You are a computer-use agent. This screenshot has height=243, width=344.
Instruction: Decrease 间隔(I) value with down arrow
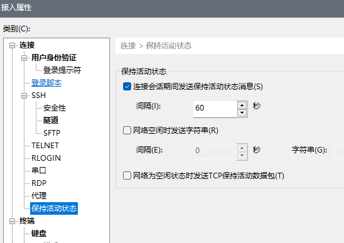pyautogui.click(x=242, y=113)
